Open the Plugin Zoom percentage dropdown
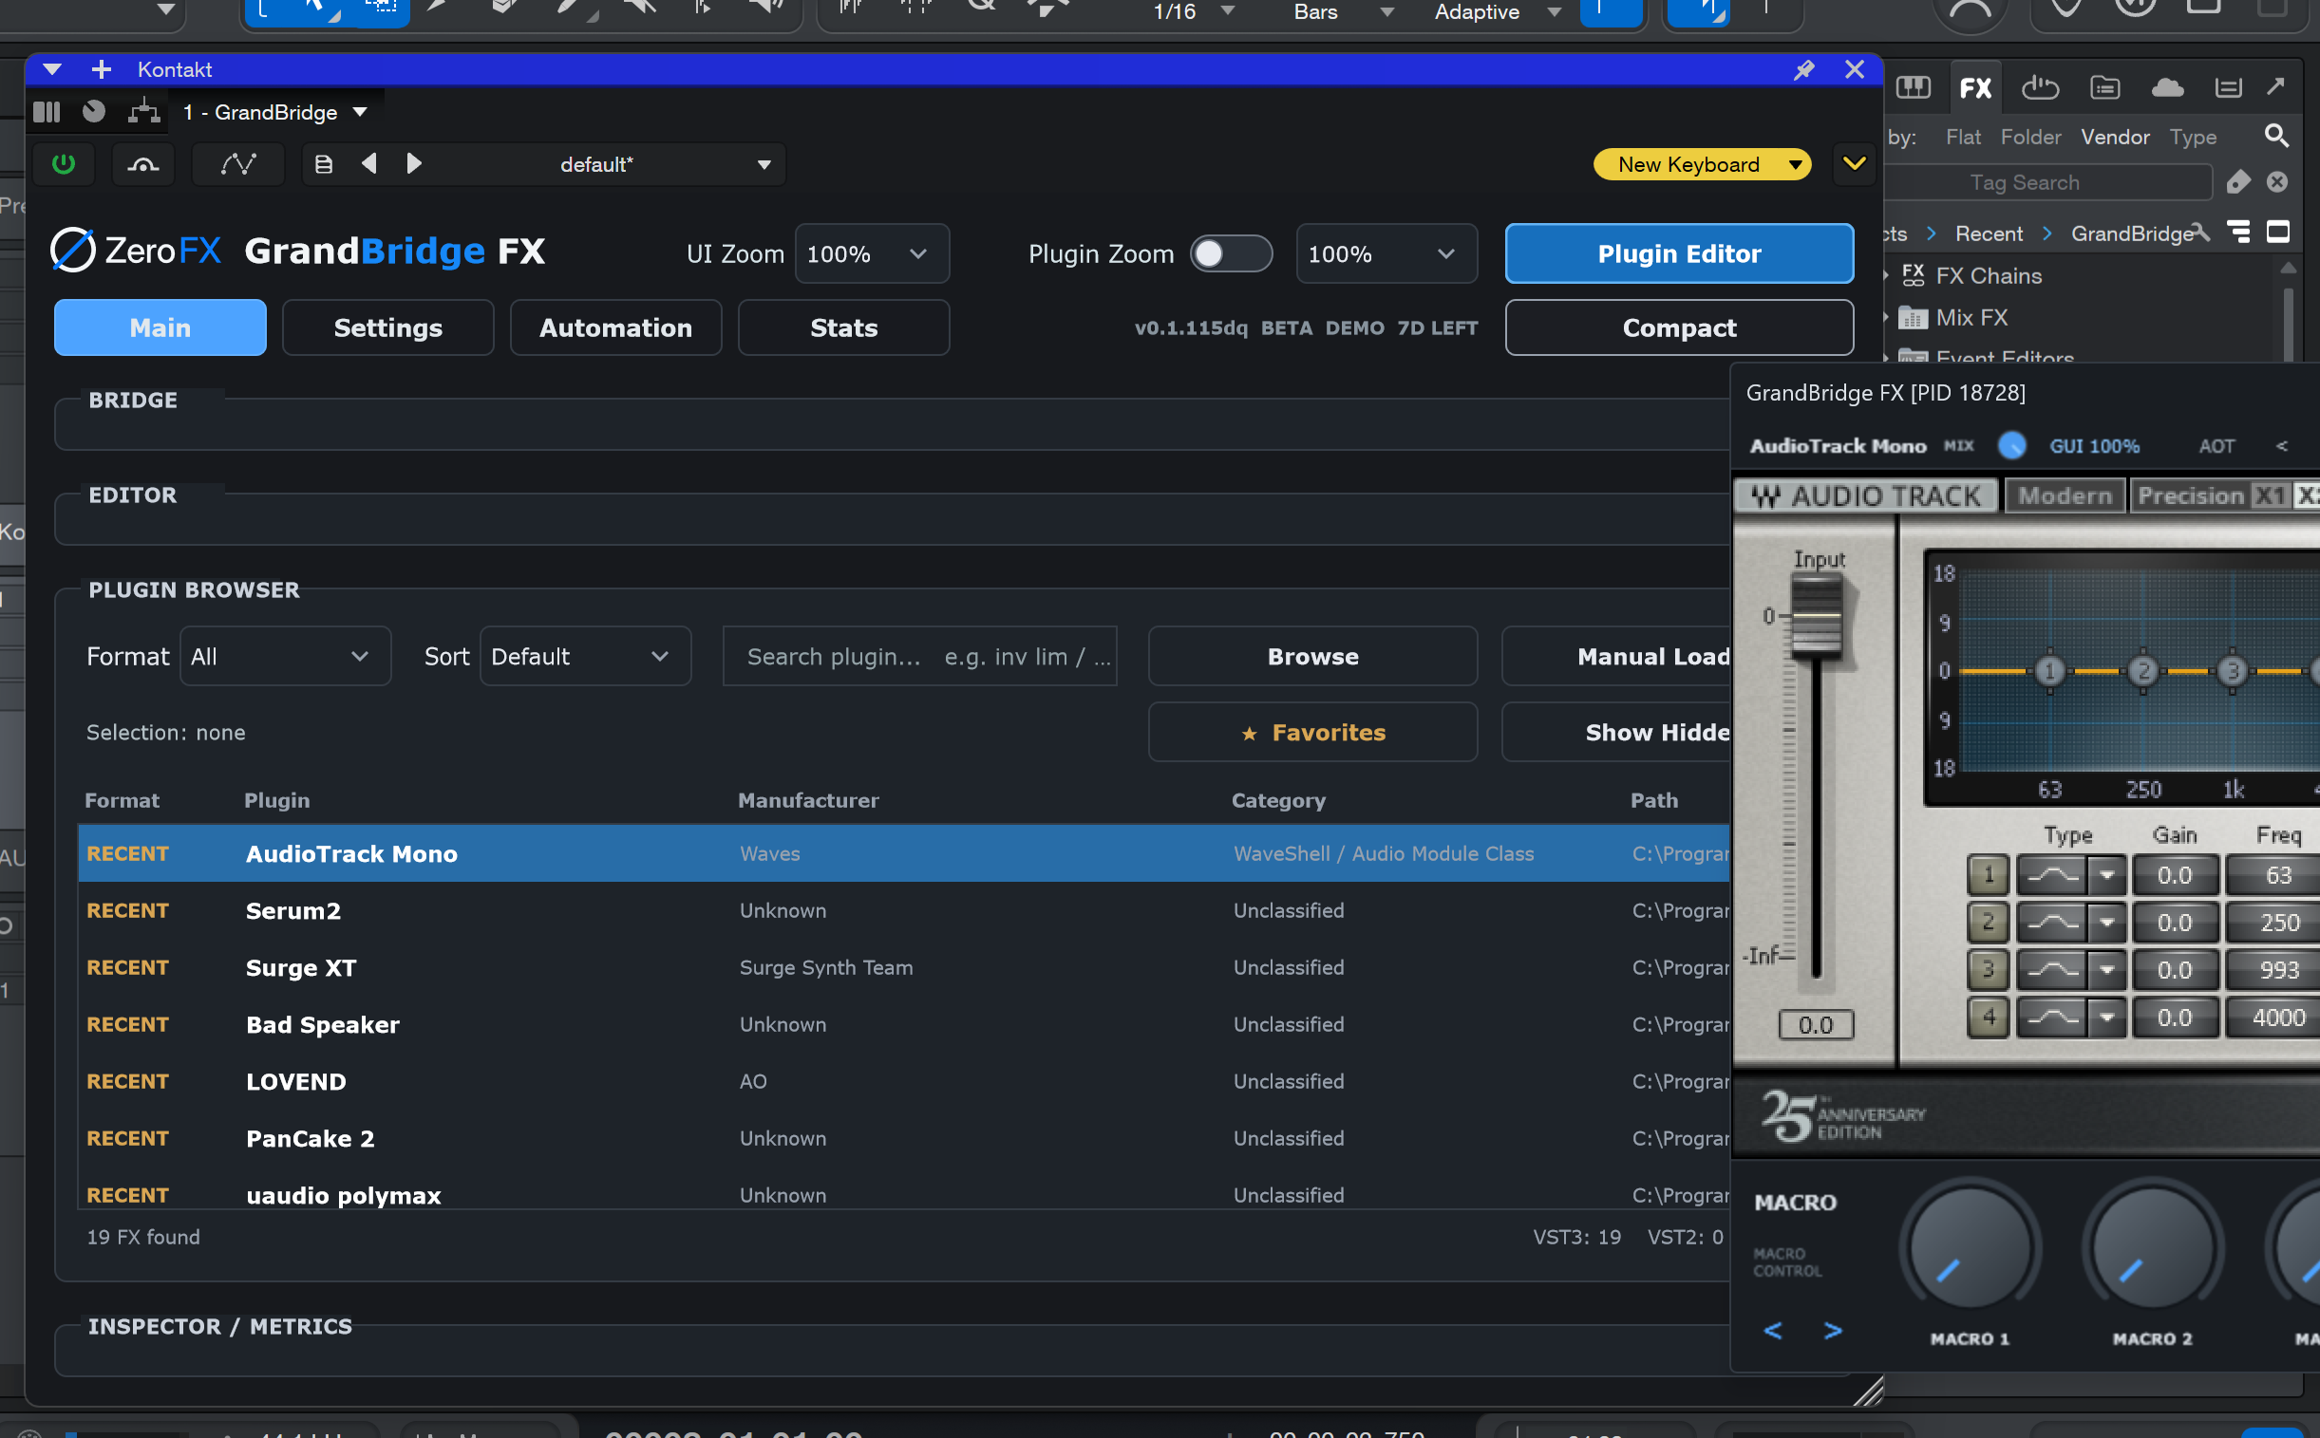The image size is (2320, 1438). click(x=1386, y=254)
